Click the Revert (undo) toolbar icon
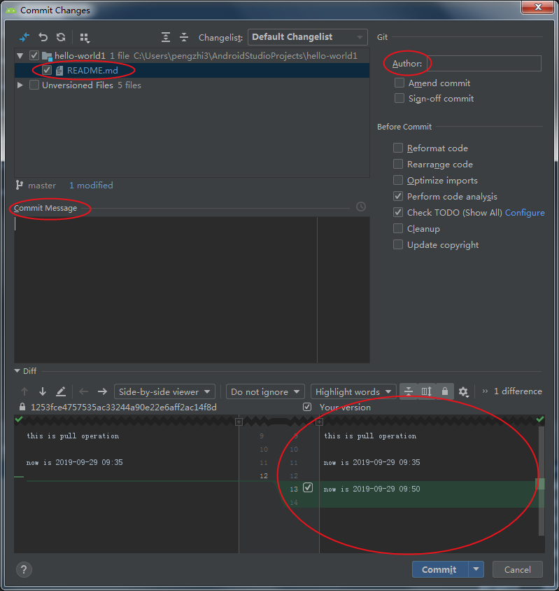Viewport: 559px width, 591px height. [x=43, y=37]
